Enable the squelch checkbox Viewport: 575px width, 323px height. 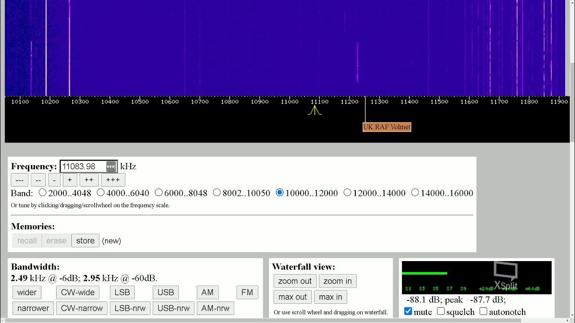click(x=441, y=311)
